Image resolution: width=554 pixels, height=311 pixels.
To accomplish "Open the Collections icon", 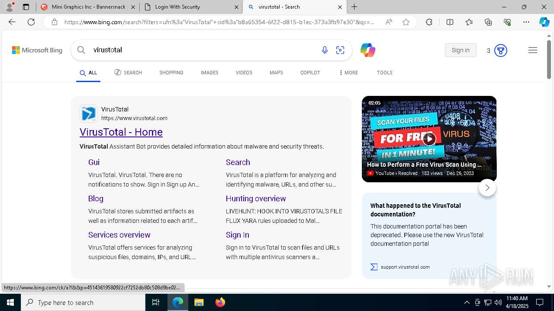I will click(x=488, y=22).
